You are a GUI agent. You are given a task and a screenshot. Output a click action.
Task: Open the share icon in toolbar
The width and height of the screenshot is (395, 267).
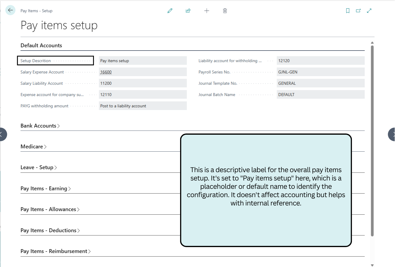click(188, 11)
